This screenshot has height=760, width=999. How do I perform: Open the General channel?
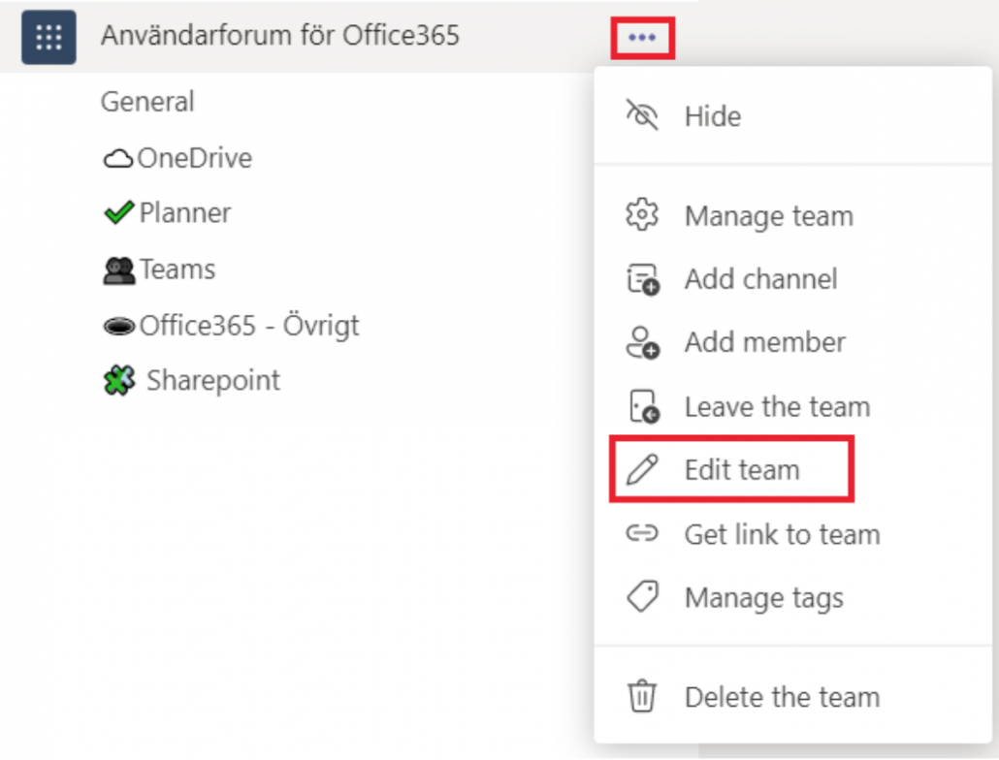pyautogui.click(x=147, y=102)
